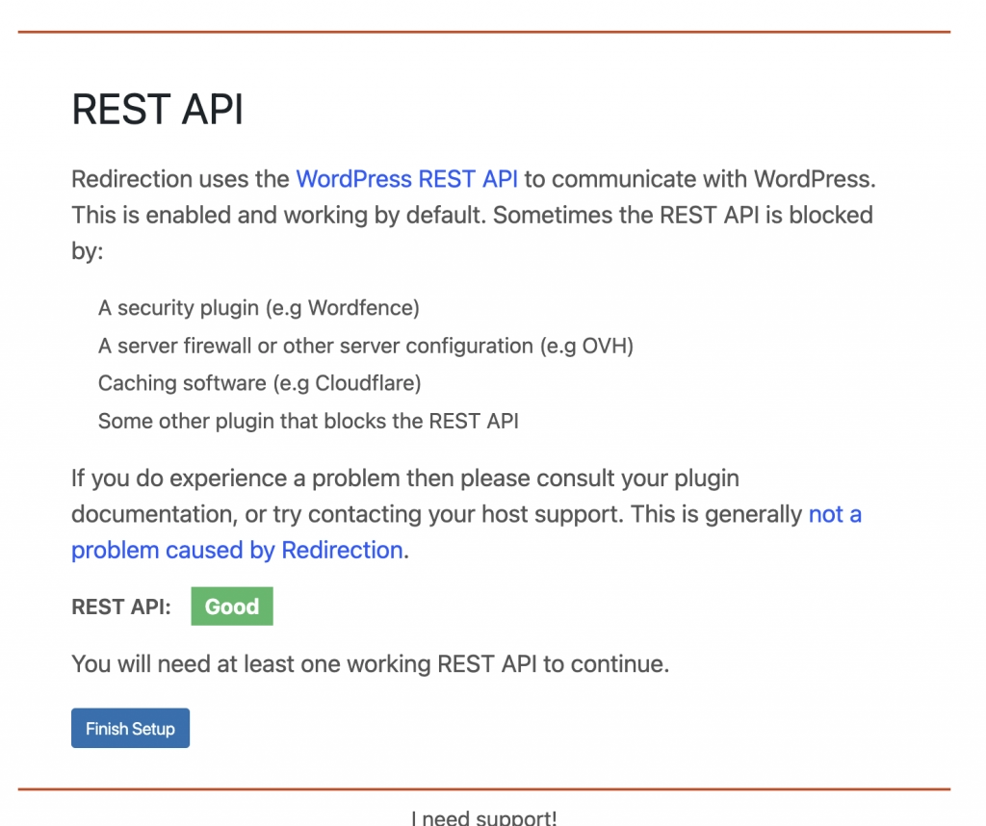Click the word "Redirection" in the intro paragraph
This screenshot has height=826, width=986.
coord(128,179)
